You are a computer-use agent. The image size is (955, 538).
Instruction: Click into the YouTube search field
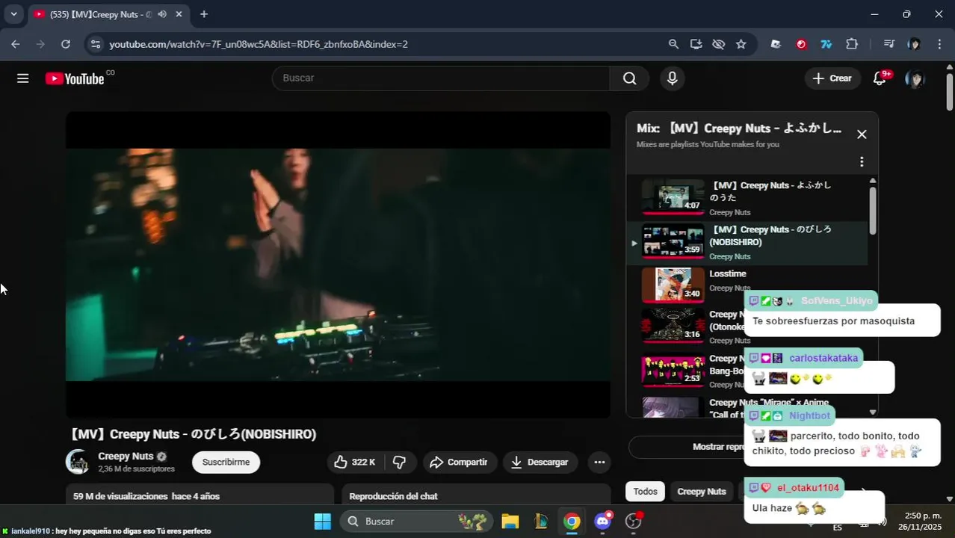[x=441, y=78]
